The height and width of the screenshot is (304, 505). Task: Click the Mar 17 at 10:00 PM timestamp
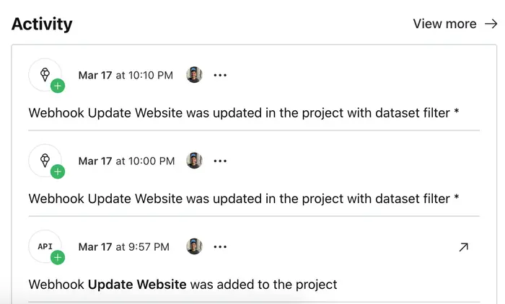point(126,161)
